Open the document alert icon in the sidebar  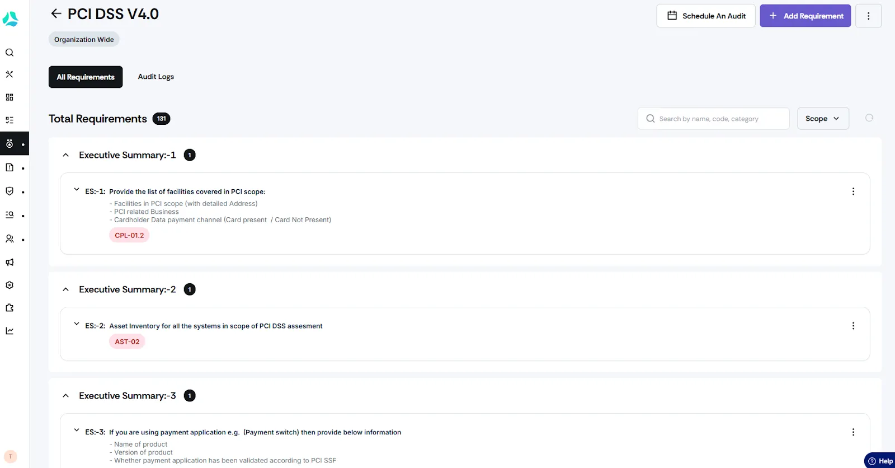[x=10, y=167]
